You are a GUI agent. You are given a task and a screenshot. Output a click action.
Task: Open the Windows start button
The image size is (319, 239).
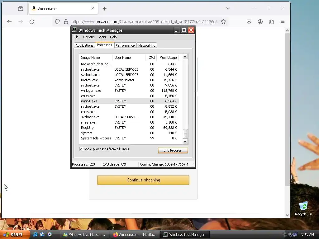click(x=15, y=235)
